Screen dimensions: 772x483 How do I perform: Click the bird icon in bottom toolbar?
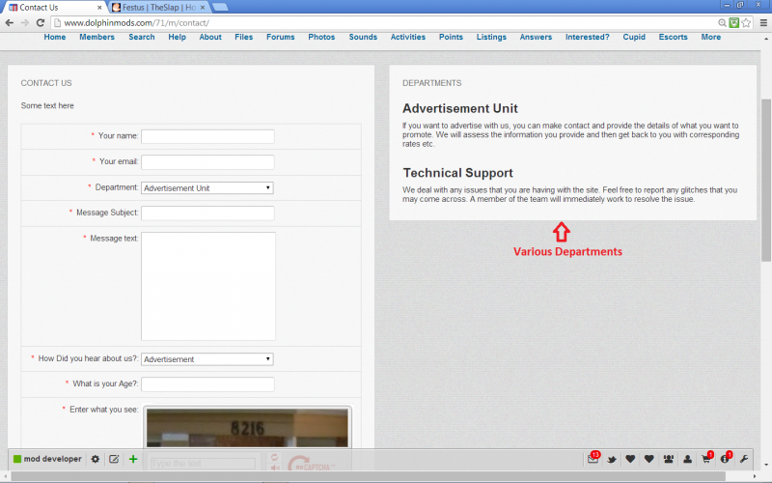(612, 460)
